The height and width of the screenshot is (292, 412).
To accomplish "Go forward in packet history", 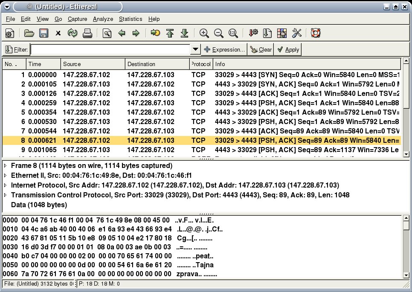I will [136, 33].
